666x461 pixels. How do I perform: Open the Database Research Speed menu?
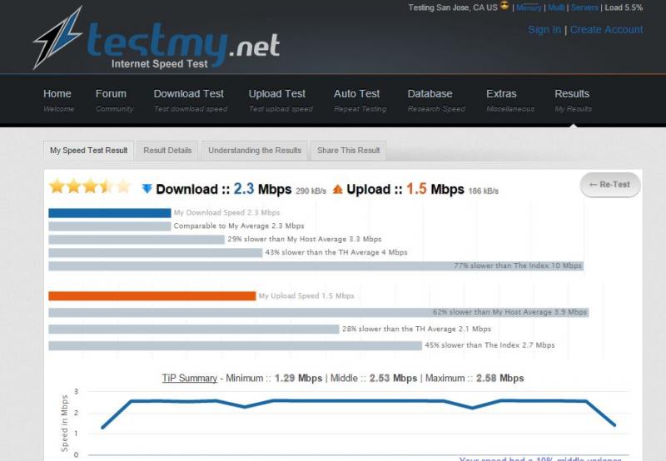[x=436, y=100]
